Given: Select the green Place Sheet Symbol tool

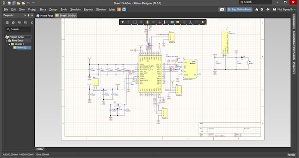Looking at the screenshot, I should 172,22.
